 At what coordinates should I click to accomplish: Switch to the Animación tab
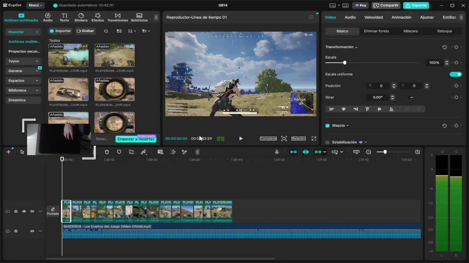401,17
